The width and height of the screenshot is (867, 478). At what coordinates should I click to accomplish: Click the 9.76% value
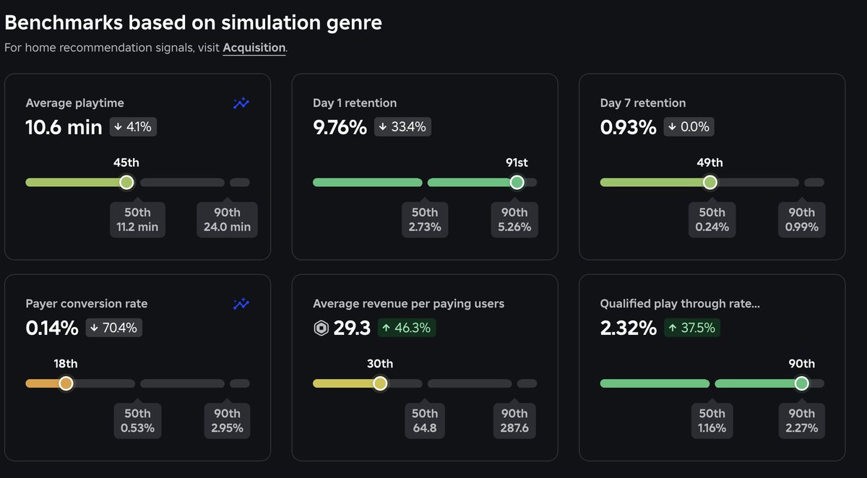coord(340,127)
